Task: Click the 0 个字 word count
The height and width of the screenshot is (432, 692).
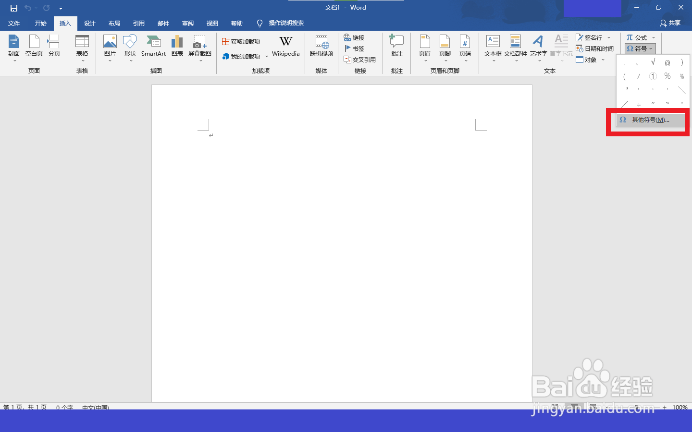Action: tap(64, 408)
